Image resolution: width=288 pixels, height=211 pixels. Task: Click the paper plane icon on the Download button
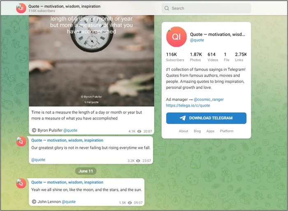(183, 118)
